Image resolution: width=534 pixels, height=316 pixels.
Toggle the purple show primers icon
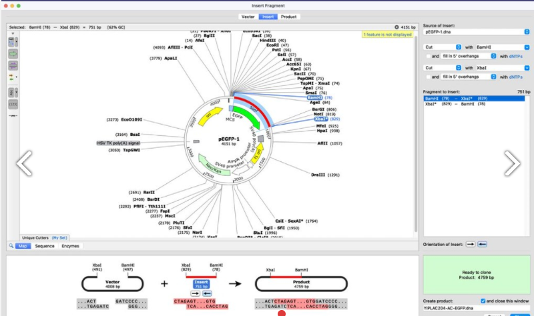tap(13, 65)
